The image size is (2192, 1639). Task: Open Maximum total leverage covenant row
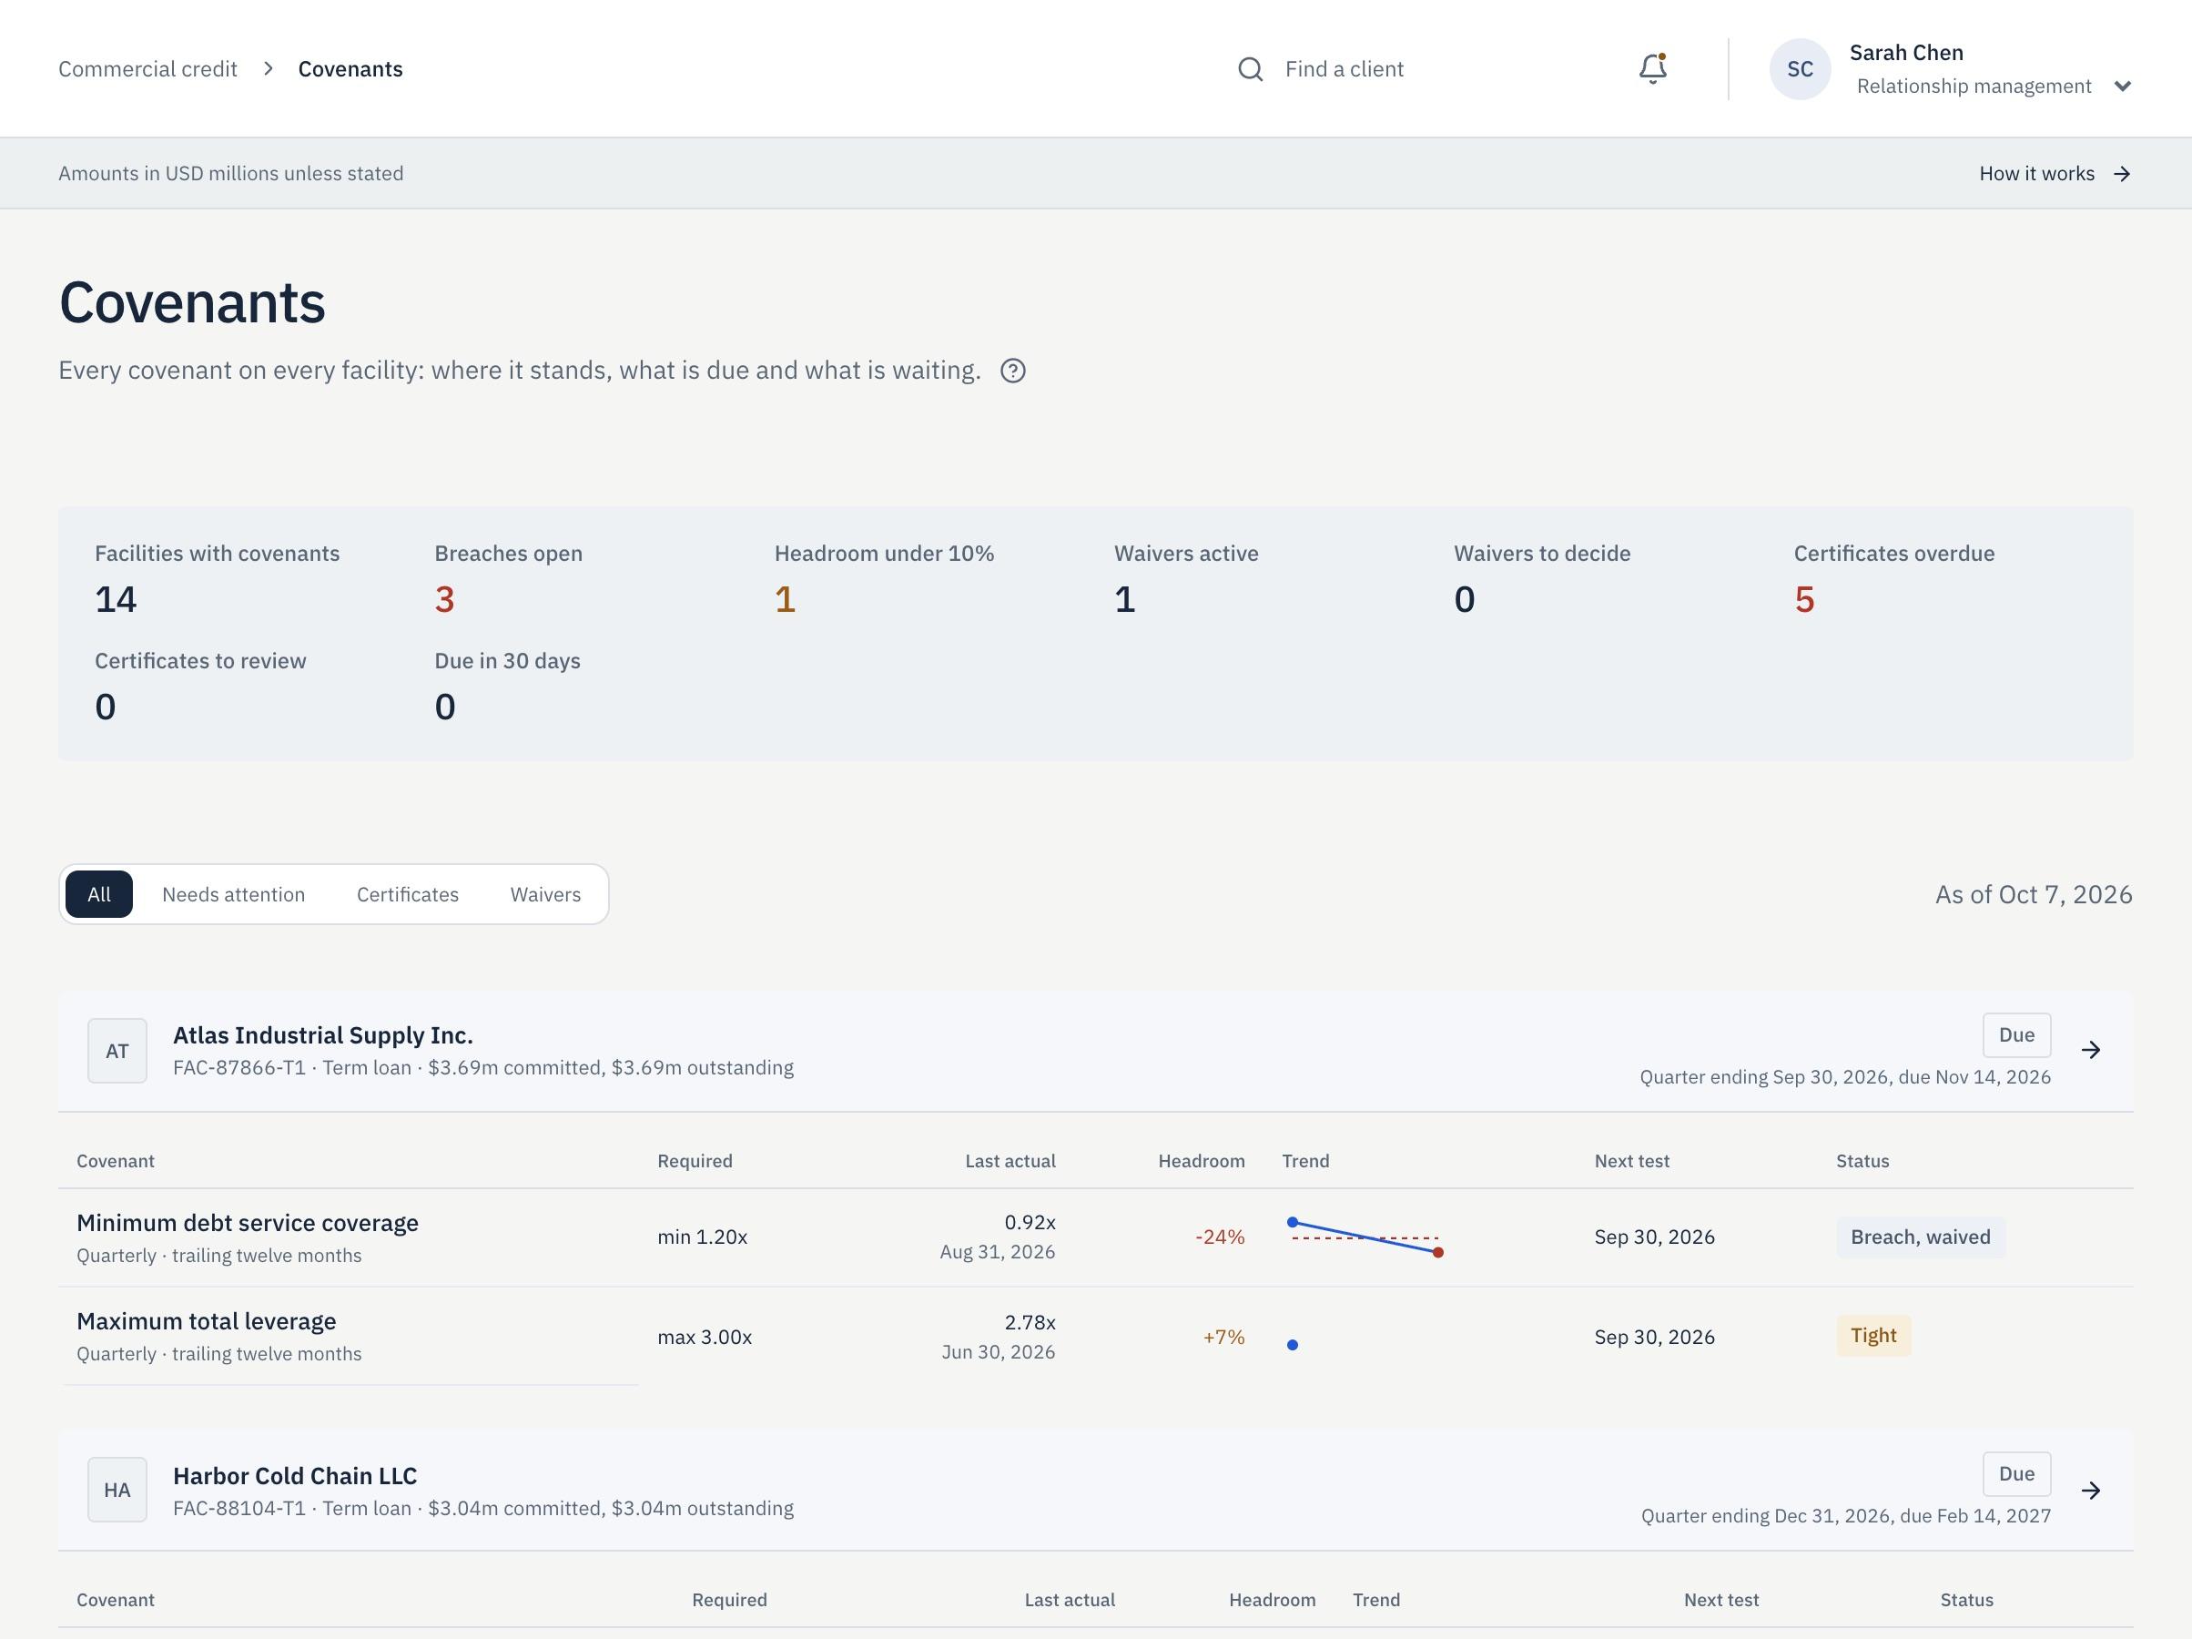click(x=1095, y=1337)
